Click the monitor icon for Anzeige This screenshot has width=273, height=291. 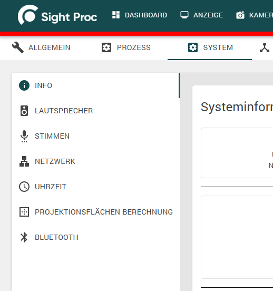click(x=184, y=15)
